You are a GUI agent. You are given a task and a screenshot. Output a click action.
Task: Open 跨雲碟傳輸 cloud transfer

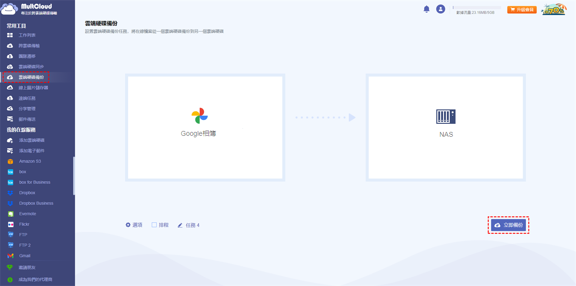pos(24,46)
